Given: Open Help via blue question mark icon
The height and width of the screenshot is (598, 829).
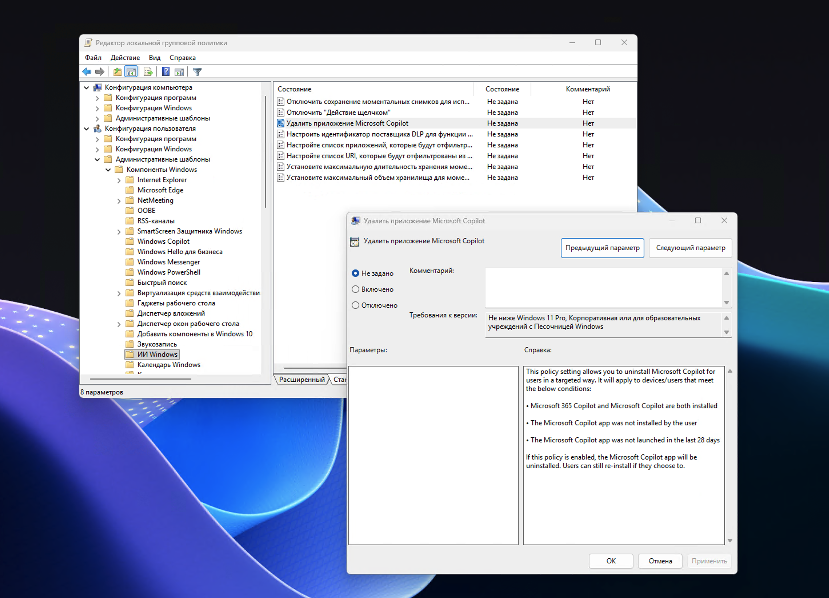Looking at the screenshot, I should click(x=165, y=72).
